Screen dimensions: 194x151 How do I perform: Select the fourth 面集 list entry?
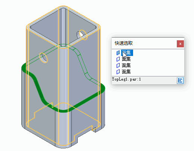coord(126,72)
